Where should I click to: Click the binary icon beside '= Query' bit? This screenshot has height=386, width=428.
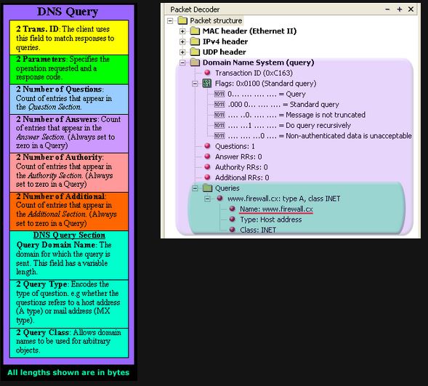(219, 95)
